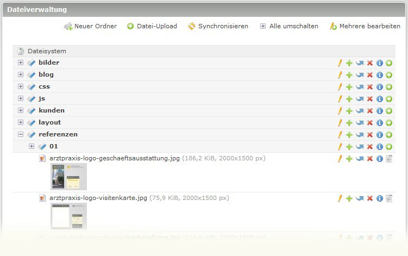Delete the bilder folder

coord(370,63)
